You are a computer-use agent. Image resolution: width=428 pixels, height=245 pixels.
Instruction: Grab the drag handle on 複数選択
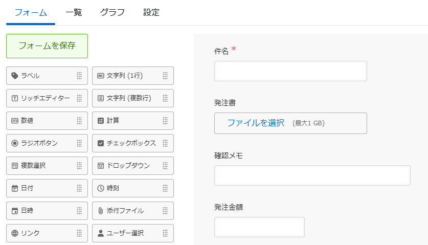(79, 166)
